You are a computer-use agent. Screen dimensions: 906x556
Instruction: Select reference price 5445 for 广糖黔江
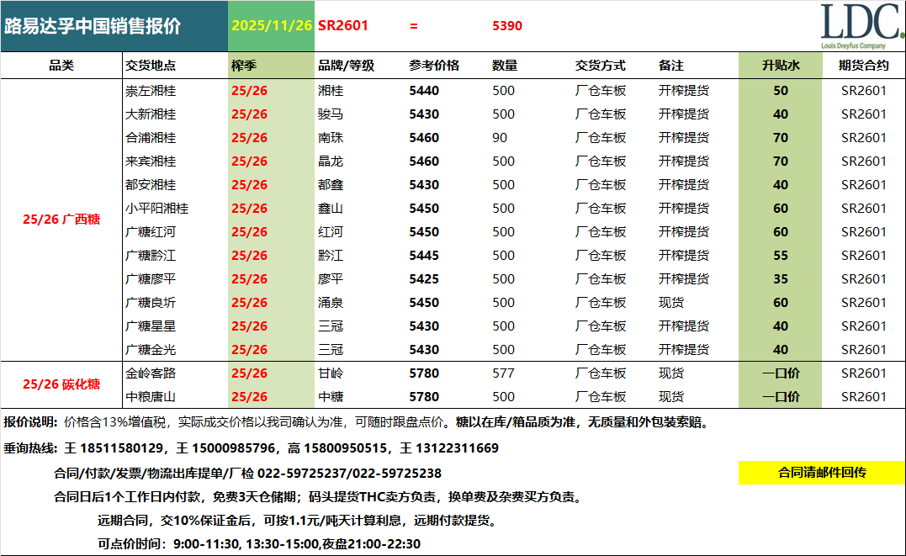(424, 256)
